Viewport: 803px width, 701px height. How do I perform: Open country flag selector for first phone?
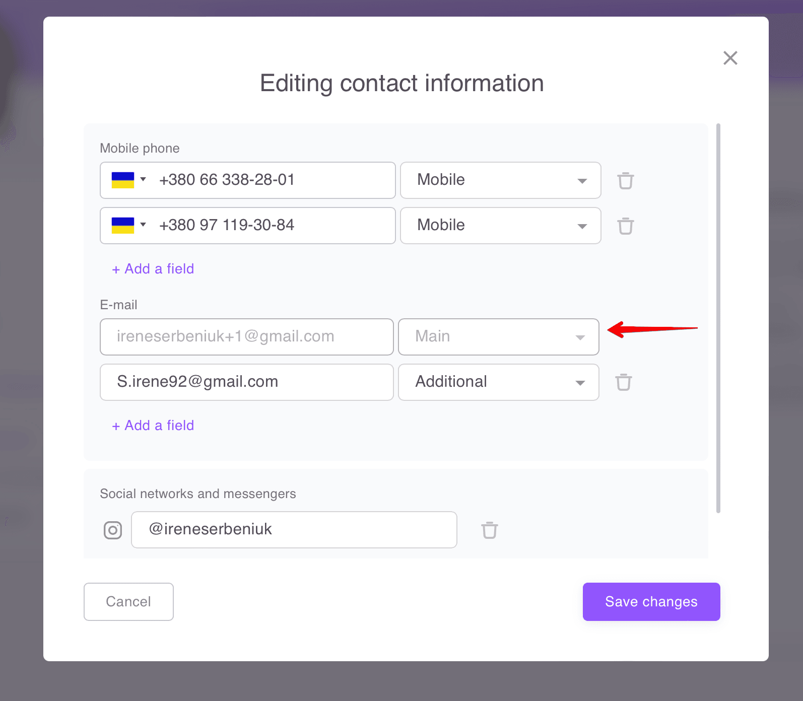click(128, 180)
